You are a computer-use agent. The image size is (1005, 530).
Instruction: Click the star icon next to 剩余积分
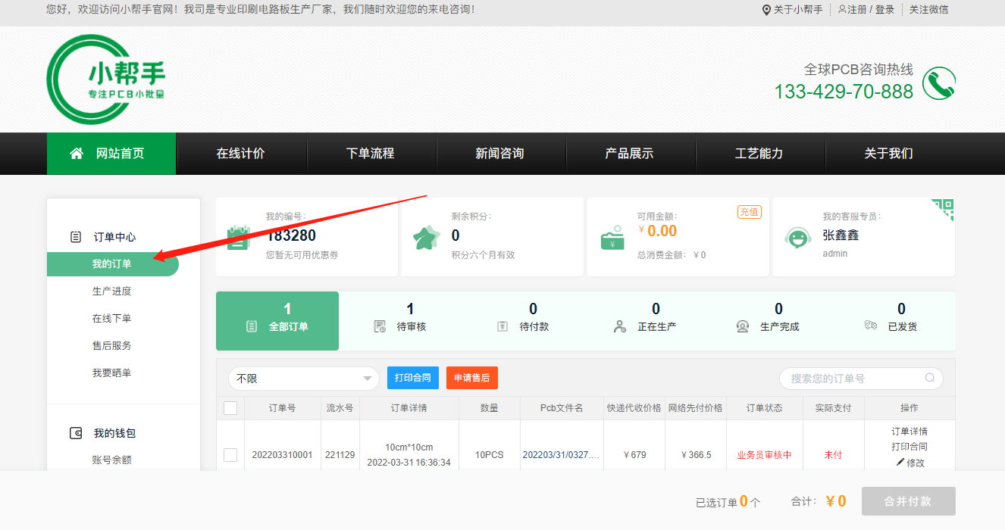427,236
